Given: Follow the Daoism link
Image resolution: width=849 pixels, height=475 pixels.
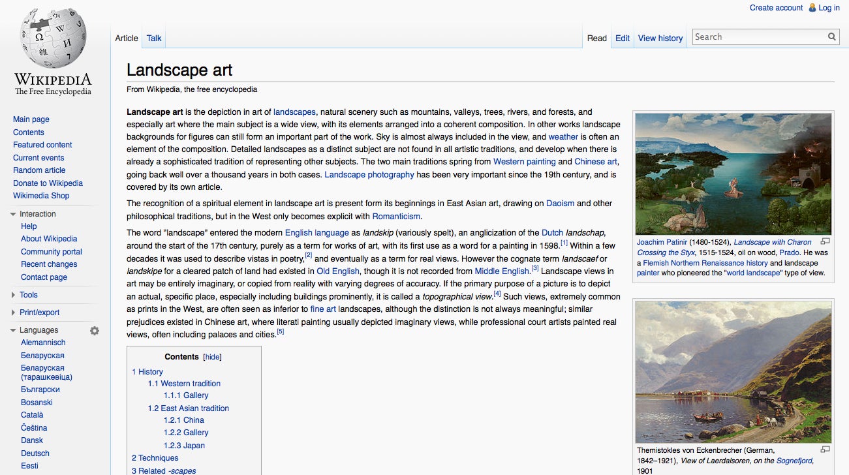Looking at the screenshot, I should point(560,204).
